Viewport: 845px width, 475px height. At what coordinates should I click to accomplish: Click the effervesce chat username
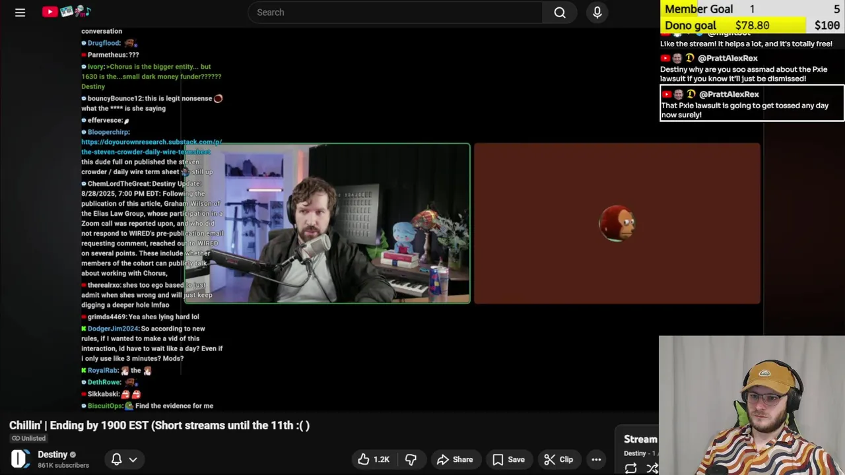coord(105,120)
